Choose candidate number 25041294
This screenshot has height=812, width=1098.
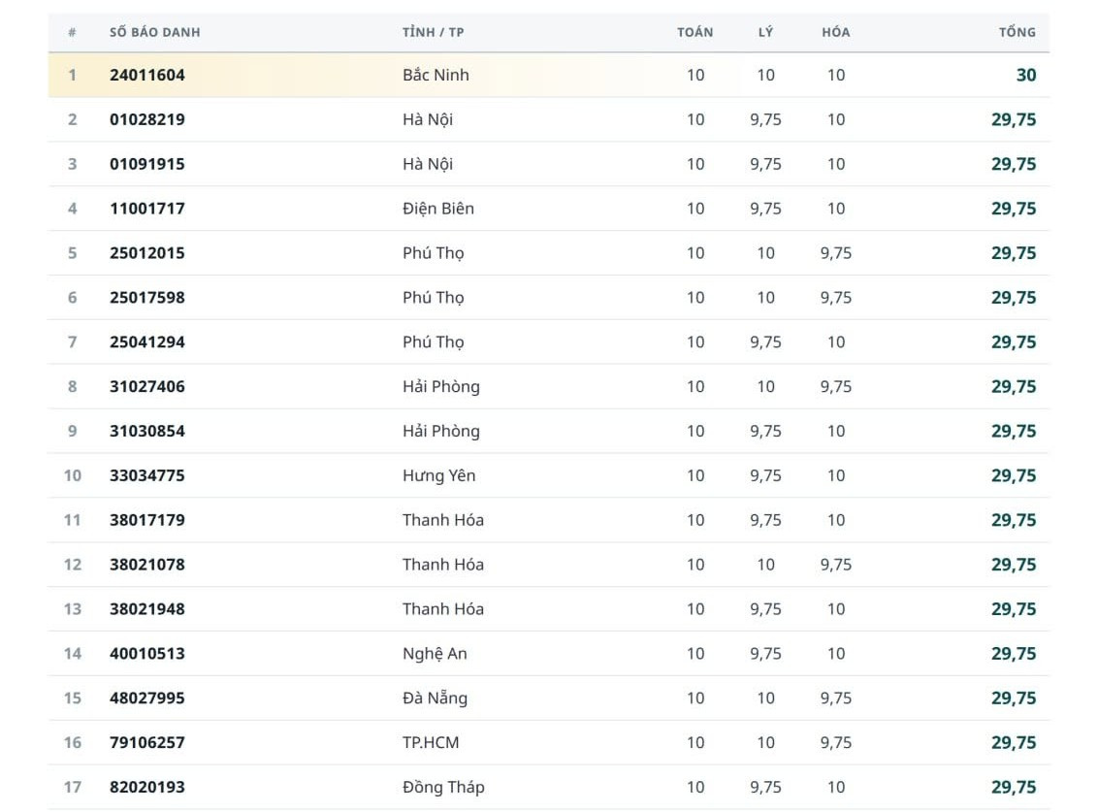point(147,341)
